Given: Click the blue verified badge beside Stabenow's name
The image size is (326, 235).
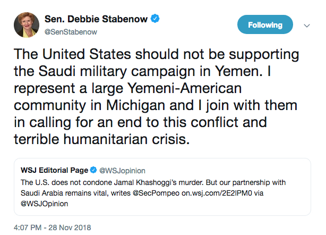Looking at the screenshot, I should (155, 19).
